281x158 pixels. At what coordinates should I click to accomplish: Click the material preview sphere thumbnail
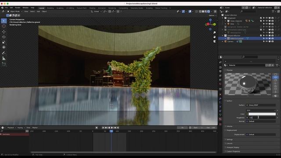pyautogui.click(x=248, y=84)
